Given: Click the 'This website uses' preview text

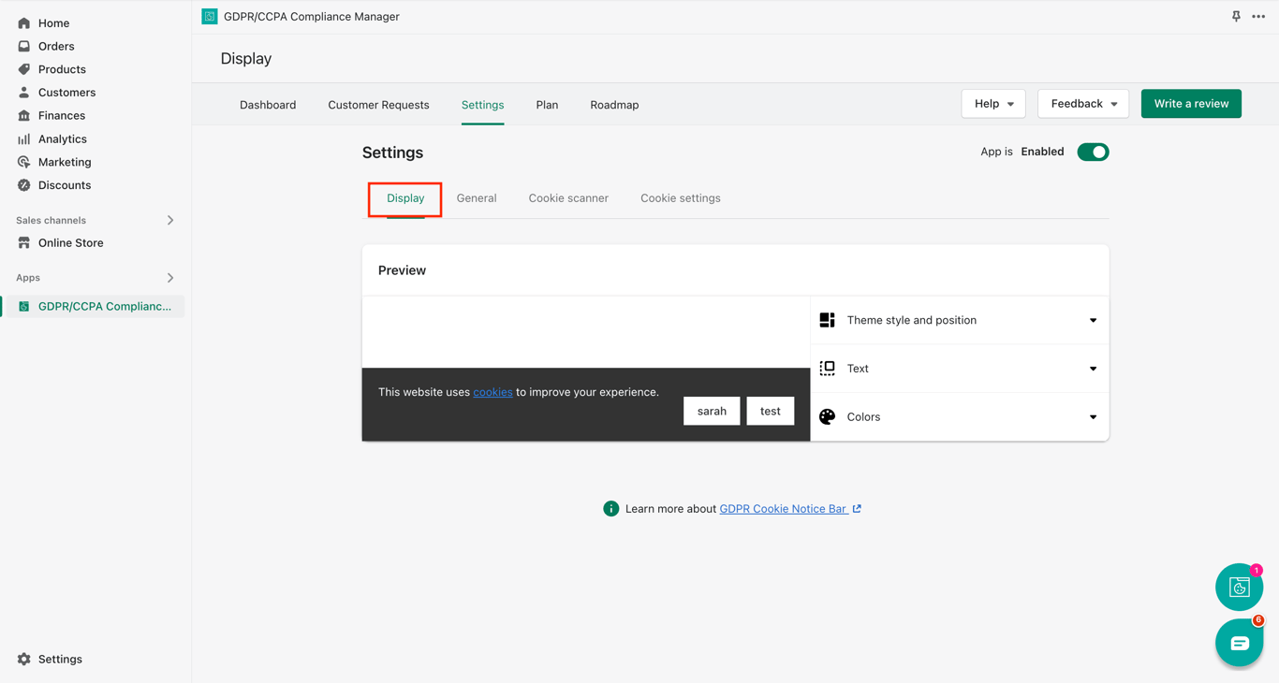Looking at the screenshot, I should [x=424, y=392].
